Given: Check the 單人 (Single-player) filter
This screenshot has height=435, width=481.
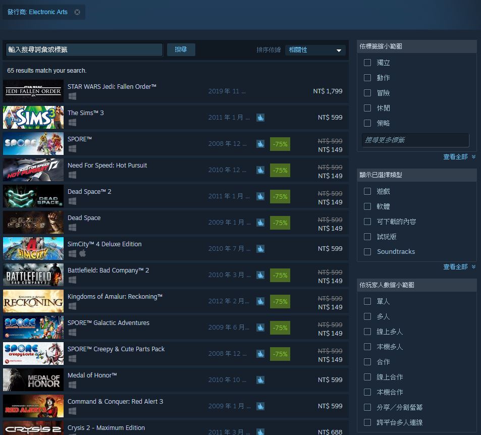Looking at the screenshot, I should [x=367, y=301].
